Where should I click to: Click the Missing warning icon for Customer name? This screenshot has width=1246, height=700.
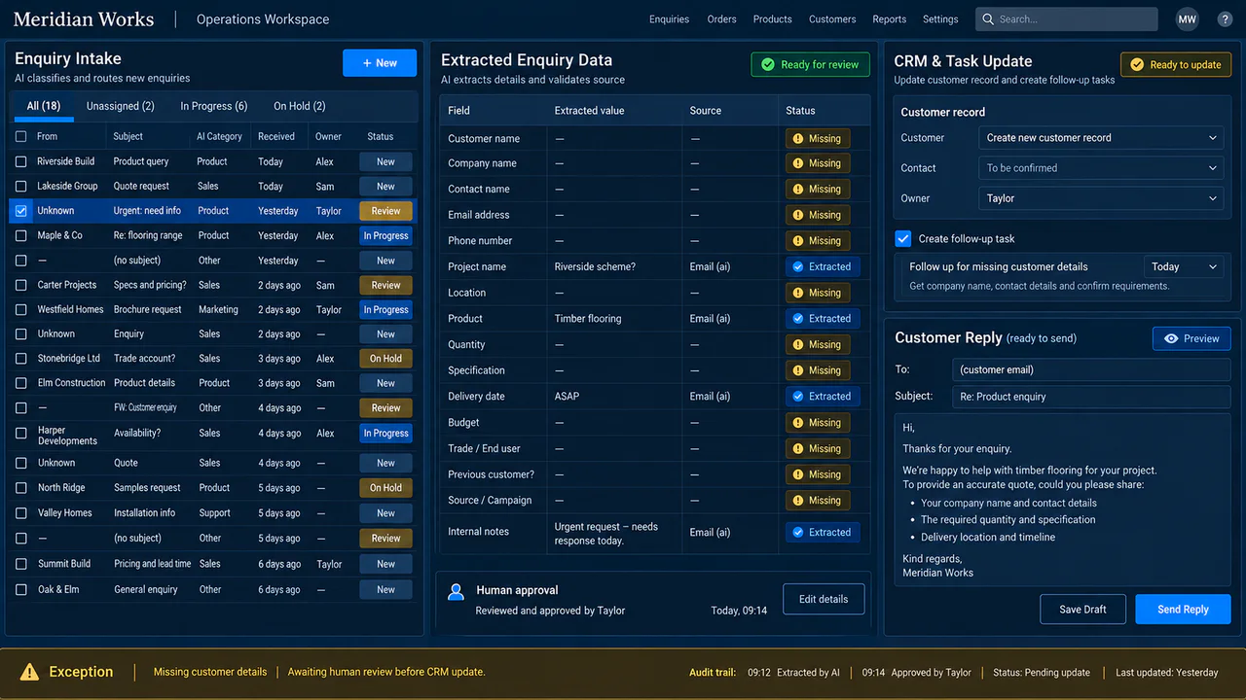[798, 139]
